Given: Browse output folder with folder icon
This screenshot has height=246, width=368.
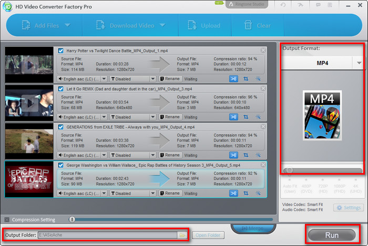Looking at the screenshot, I should tap(182, 235).
